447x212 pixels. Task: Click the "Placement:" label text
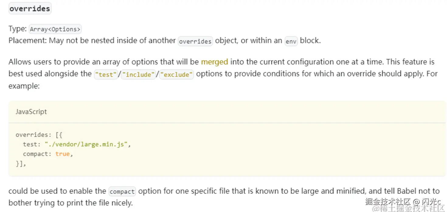tap(28, 41)
